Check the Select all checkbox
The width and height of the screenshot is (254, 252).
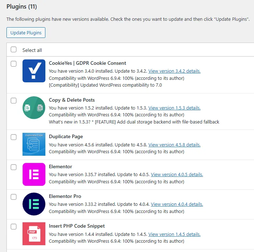pos(14,49)
